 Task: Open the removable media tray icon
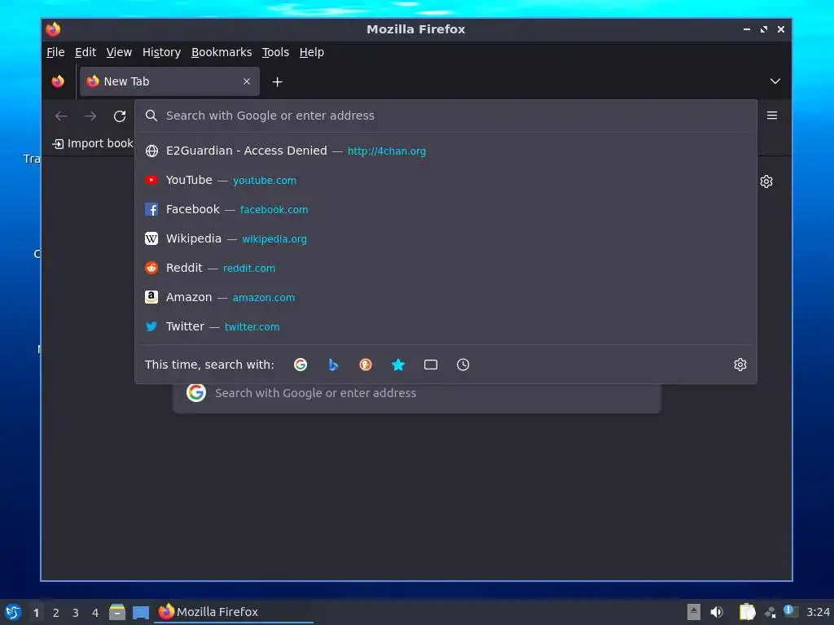click(694, 612)
